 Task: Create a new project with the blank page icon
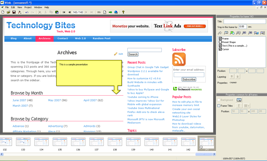[x=3, y=12]
